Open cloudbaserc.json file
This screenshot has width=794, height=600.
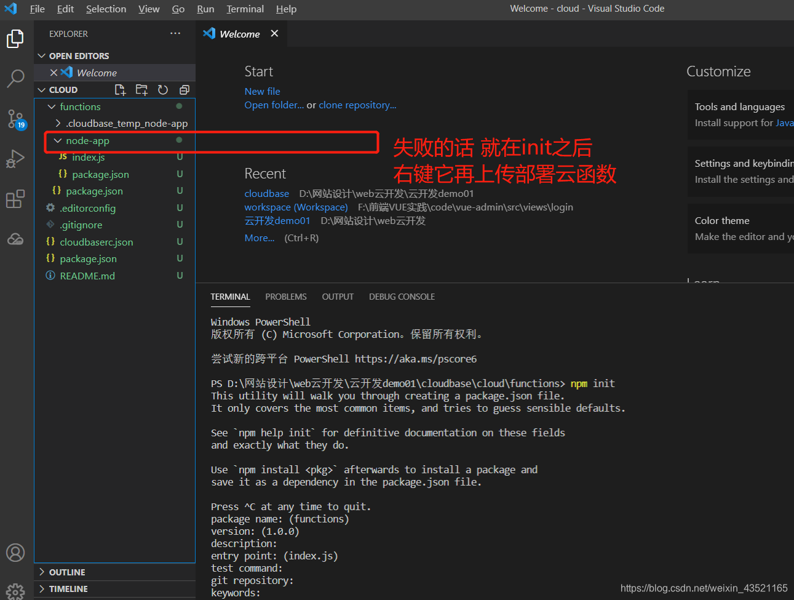pos(115,242)
